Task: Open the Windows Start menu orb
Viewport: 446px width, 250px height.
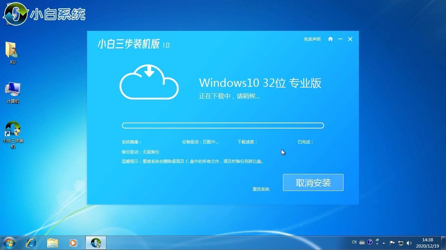Action: [9, 242]
